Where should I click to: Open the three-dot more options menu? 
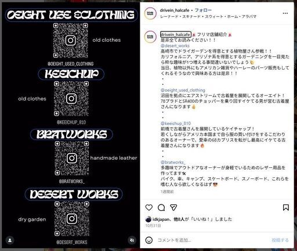(x=285, y=13)
